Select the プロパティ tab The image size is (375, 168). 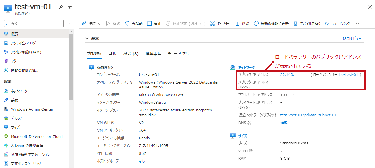click(94, 54)
